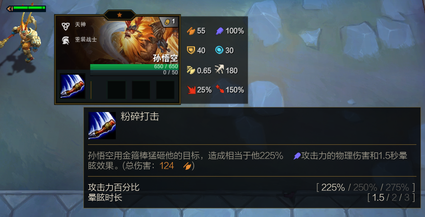Click the attack speed 0.65 icon
Screen dimensions: 425x217
click(191, 70)
